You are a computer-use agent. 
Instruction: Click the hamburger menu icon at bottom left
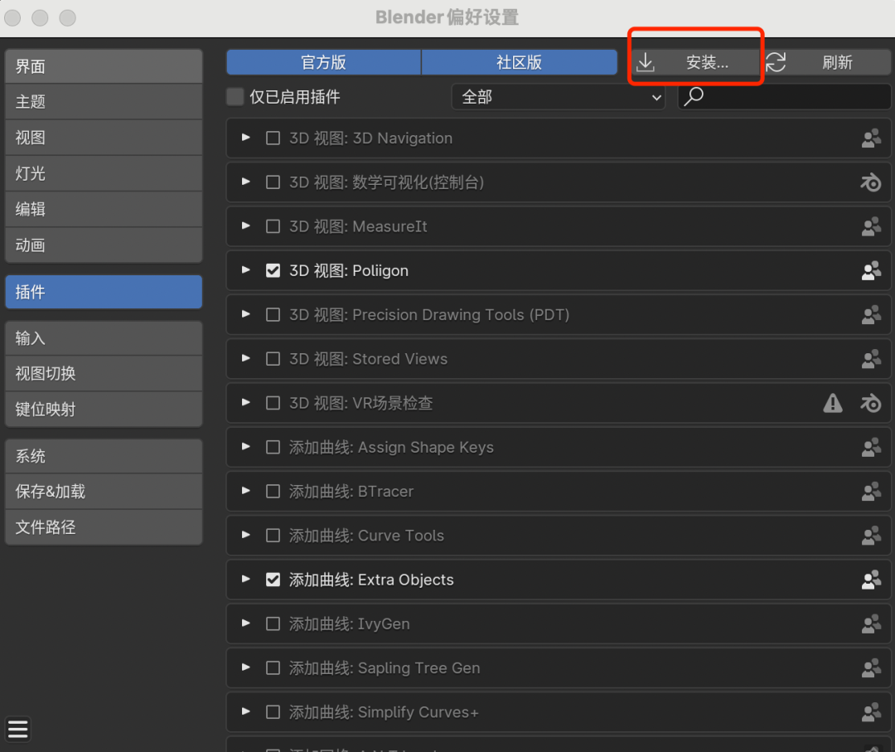pyautogui.click(x=18, y=729)
